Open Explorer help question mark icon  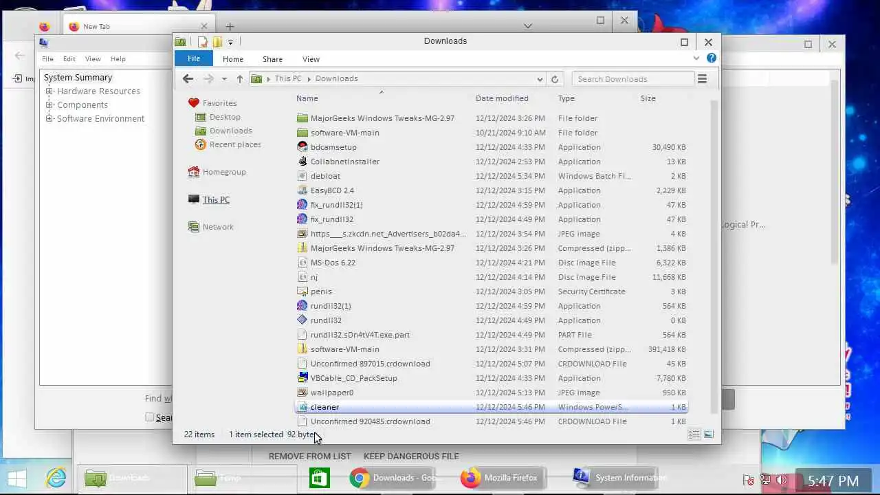pyautogui.click(x=712, y=58)
